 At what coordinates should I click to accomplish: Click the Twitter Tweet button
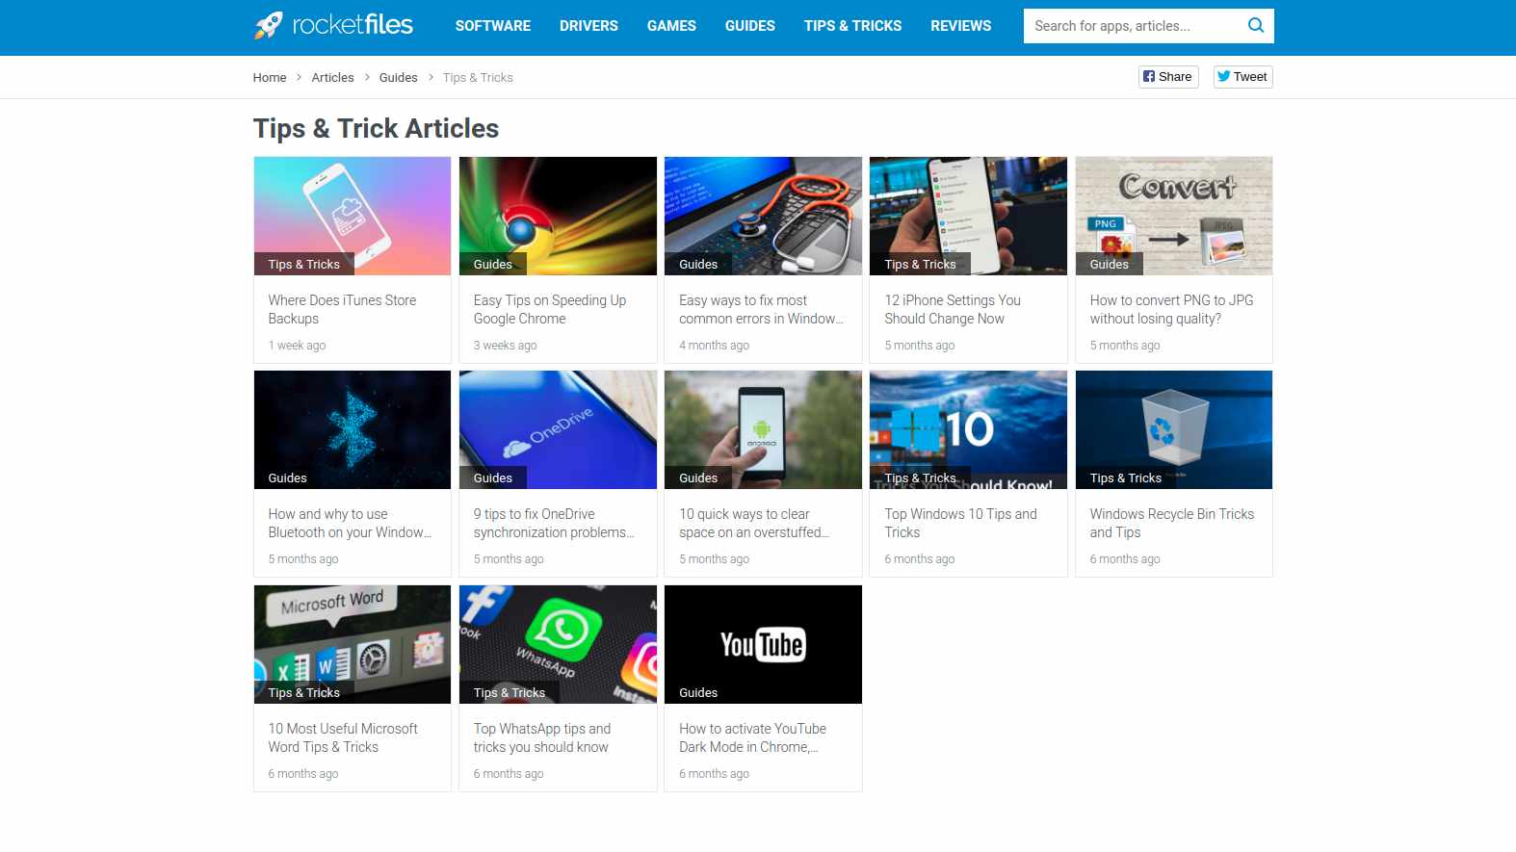point(1242,77)
